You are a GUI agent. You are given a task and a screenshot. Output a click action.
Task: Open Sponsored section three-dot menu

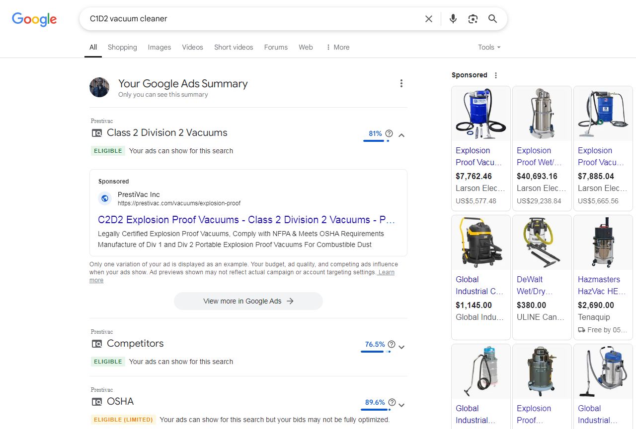495,75
